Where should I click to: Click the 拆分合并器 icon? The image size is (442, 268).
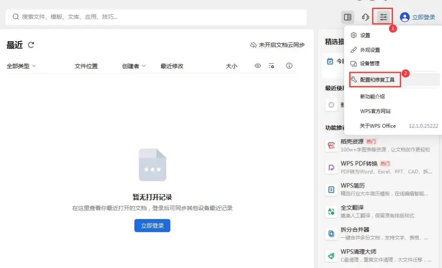point(331,234)
